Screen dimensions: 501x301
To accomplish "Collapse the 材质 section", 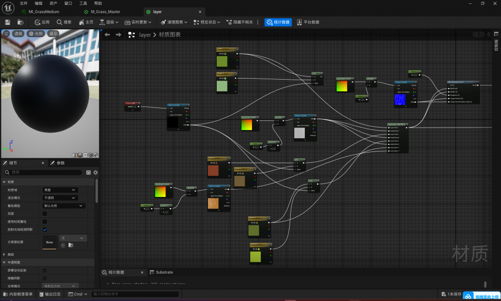I will [x=4, y=182].
